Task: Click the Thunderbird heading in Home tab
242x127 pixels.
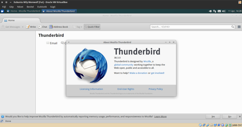Action: tap(51, 35)
